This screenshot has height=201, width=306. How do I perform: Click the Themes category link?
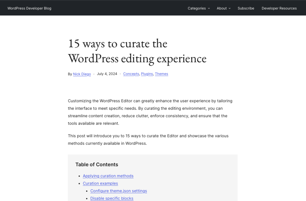[161, 74]
